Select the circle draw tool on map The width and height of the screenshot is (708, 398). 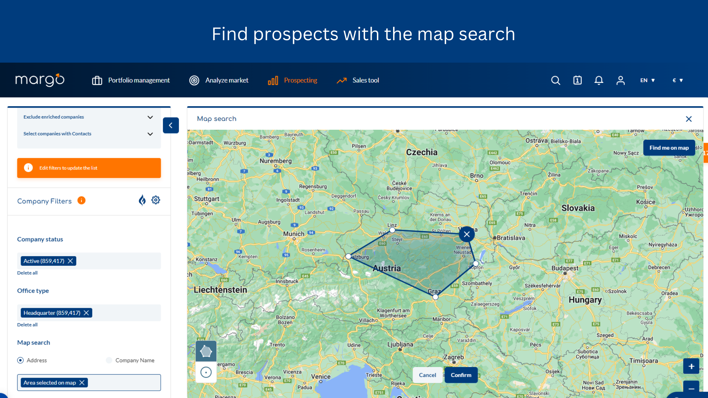(x=206, y=372)
